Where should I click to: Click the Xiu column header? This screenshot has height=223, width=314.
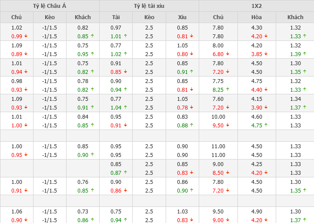point(182,17)
